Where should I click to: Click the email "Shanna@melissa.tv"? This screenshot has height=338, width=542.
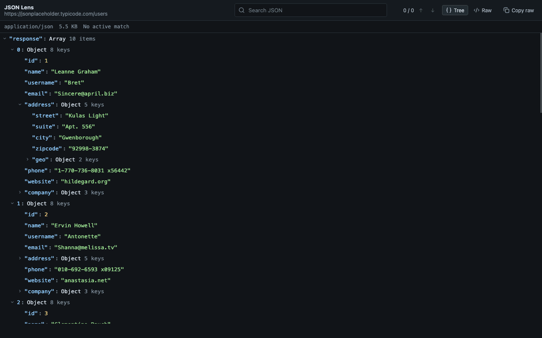pos(86,247)
